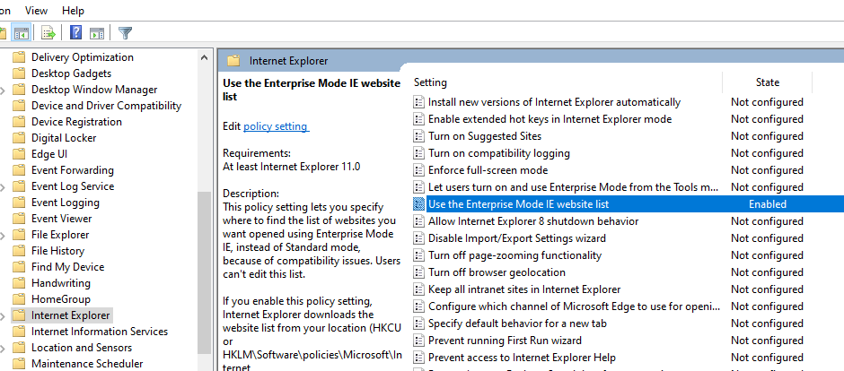Screen dimensions: 844x371
Task: Click the 'Enabled' state of Enterprise Mode IE website list
Action: click(x=767, y=204)
